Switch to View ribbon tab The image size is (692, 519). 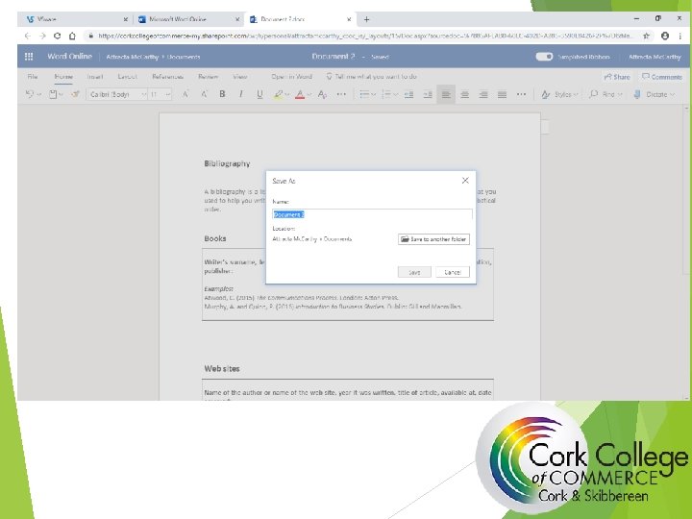pos(239,76)
